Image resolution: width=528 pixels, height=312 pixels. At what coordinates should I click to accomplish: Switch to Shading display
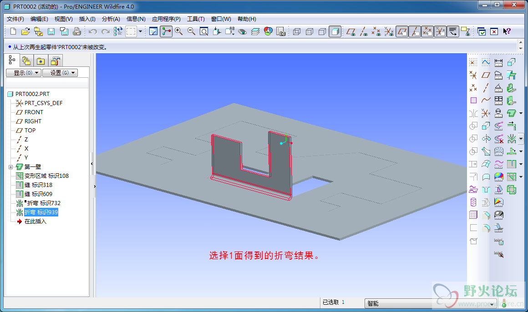[x=335, y=31]
